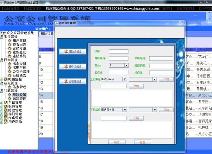
Task: Open 查看日志 in the sidebar tree
Action: [19, 45]
